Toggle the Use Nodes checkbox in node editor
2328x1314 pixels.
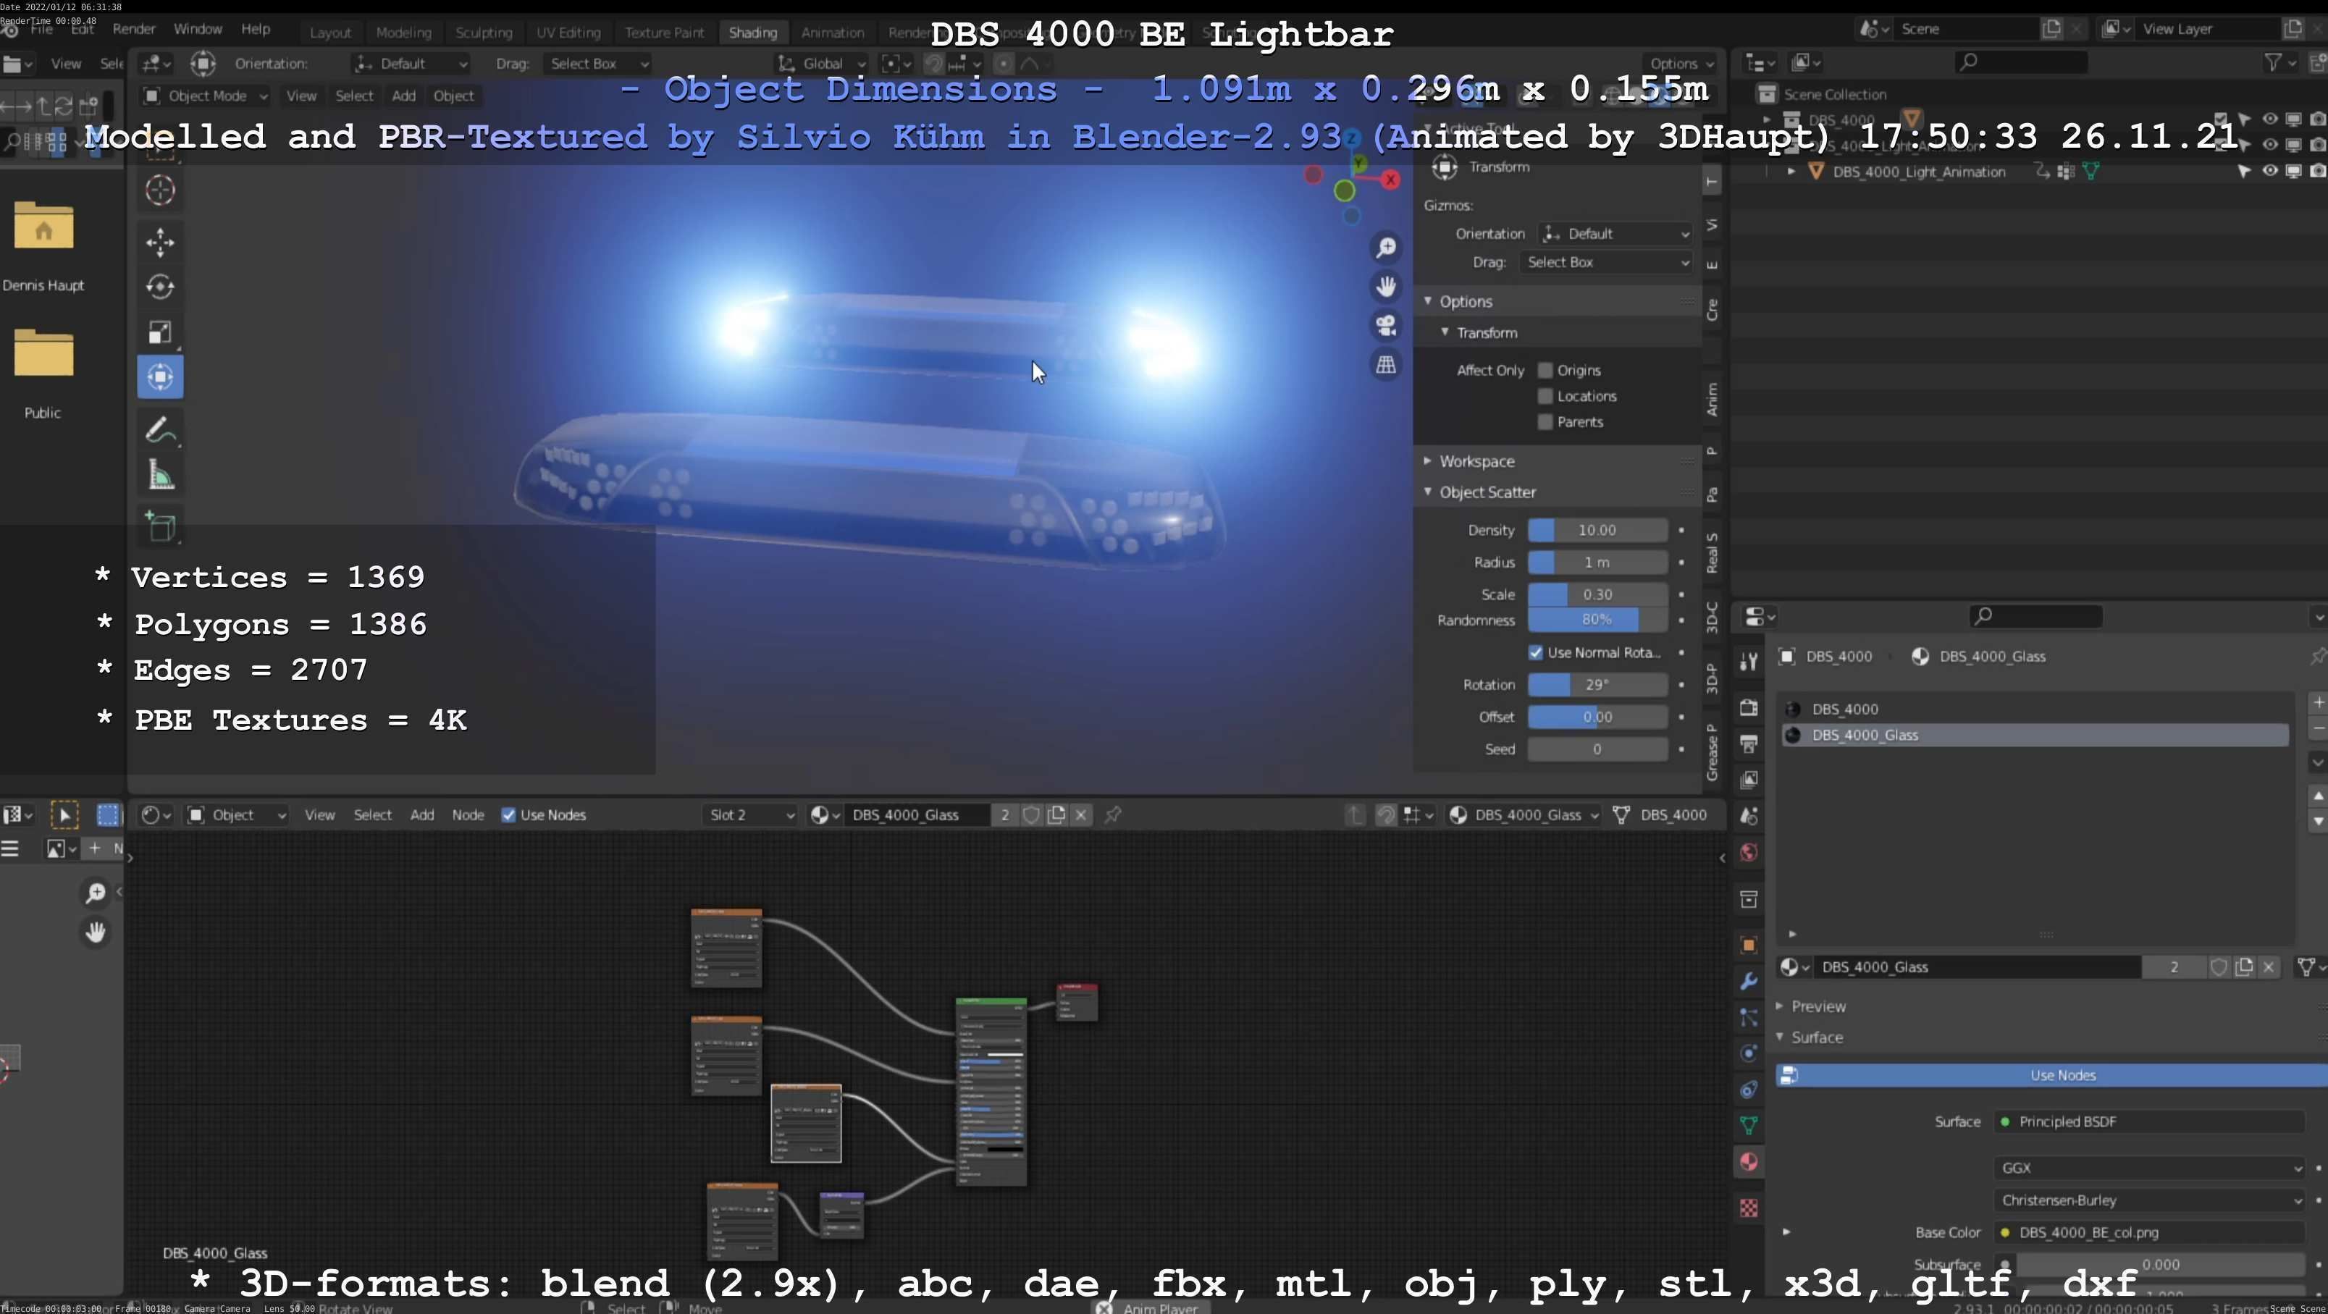click(509, 815)
